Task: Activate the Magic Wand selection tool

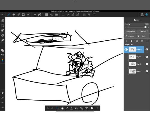Action: click(x=68, y=15)
